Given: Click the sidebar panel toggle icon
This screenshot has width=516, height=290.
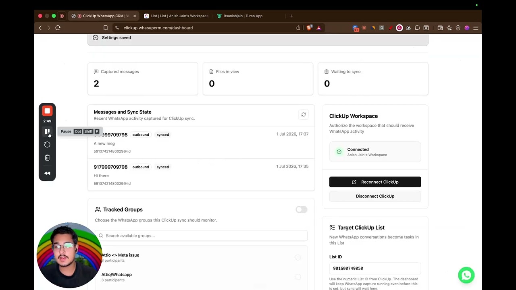Looking at the screenshot, I should (x=426, y=28).
